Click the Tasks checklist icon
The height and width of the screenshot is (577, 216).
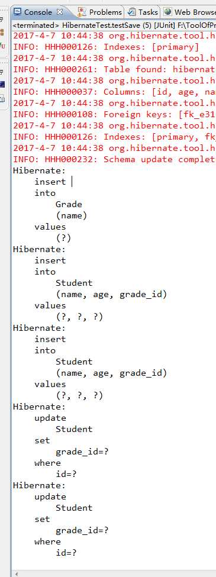point(131,12)
